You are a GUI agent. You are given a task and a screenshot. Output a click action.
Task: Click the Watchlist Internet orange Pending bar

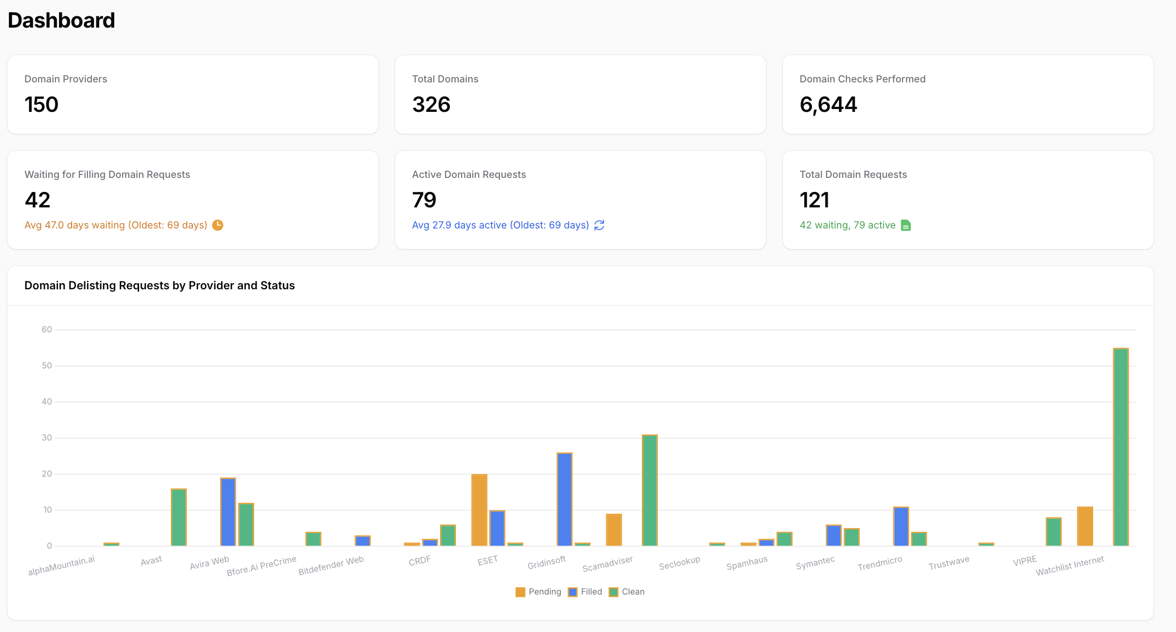coord(1085,526)
